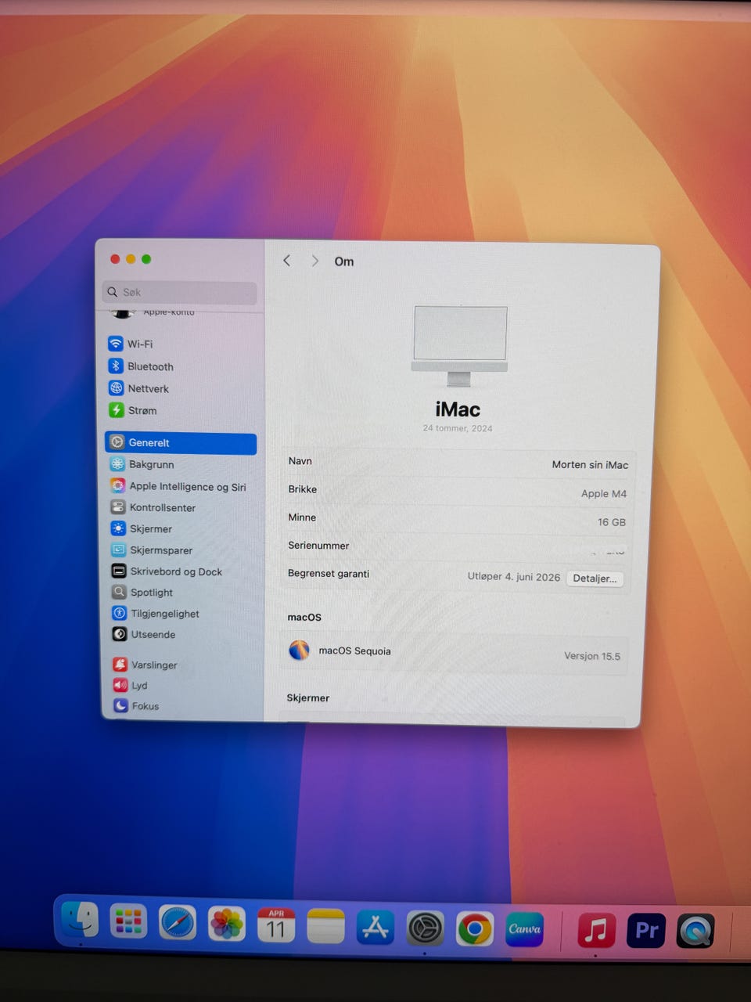Click the Apple M4 chip value
The height and width of the screenshot is (1002, 751).
click(x=604, y=494)
